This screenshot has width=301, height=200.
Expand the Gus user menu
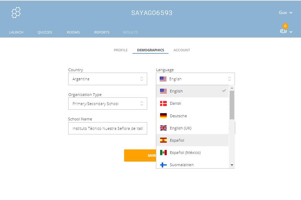[x=286, y=13]
